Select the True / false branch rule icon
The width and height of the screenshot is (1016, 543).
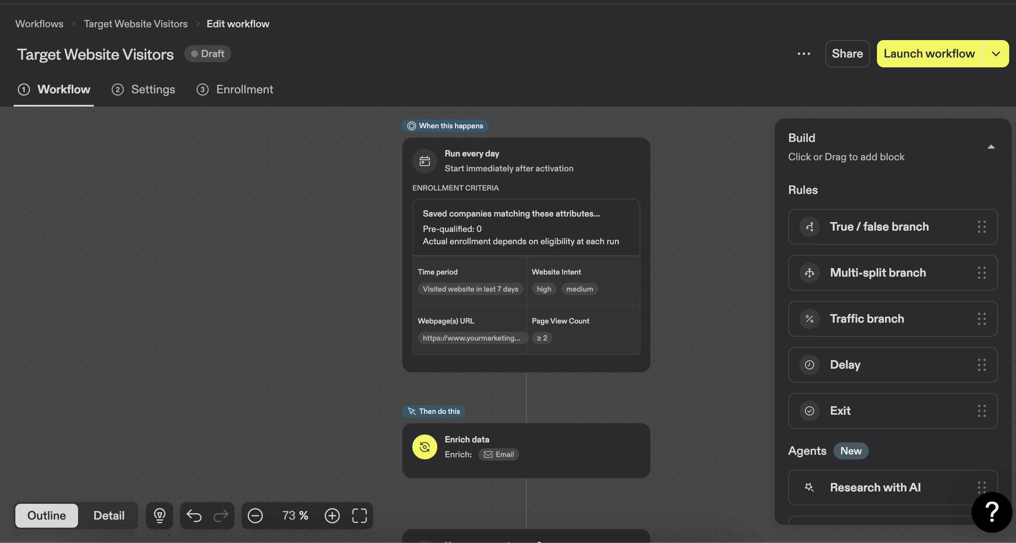click(x=810, y=227)
